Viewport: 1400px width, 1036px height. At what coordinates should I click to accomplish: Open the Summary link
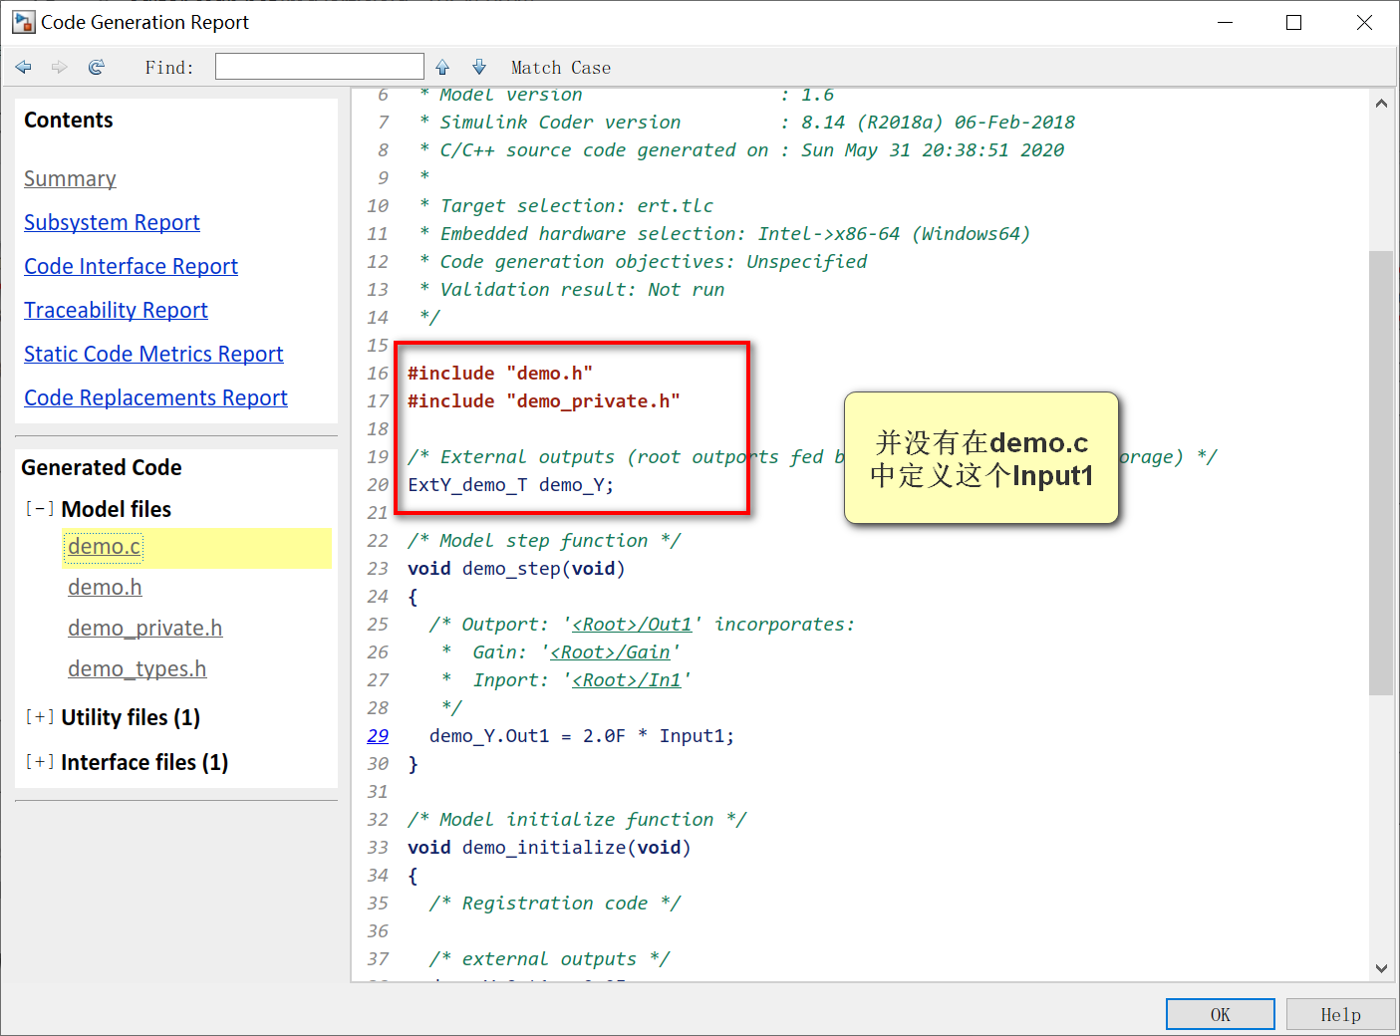click(70, 178)
